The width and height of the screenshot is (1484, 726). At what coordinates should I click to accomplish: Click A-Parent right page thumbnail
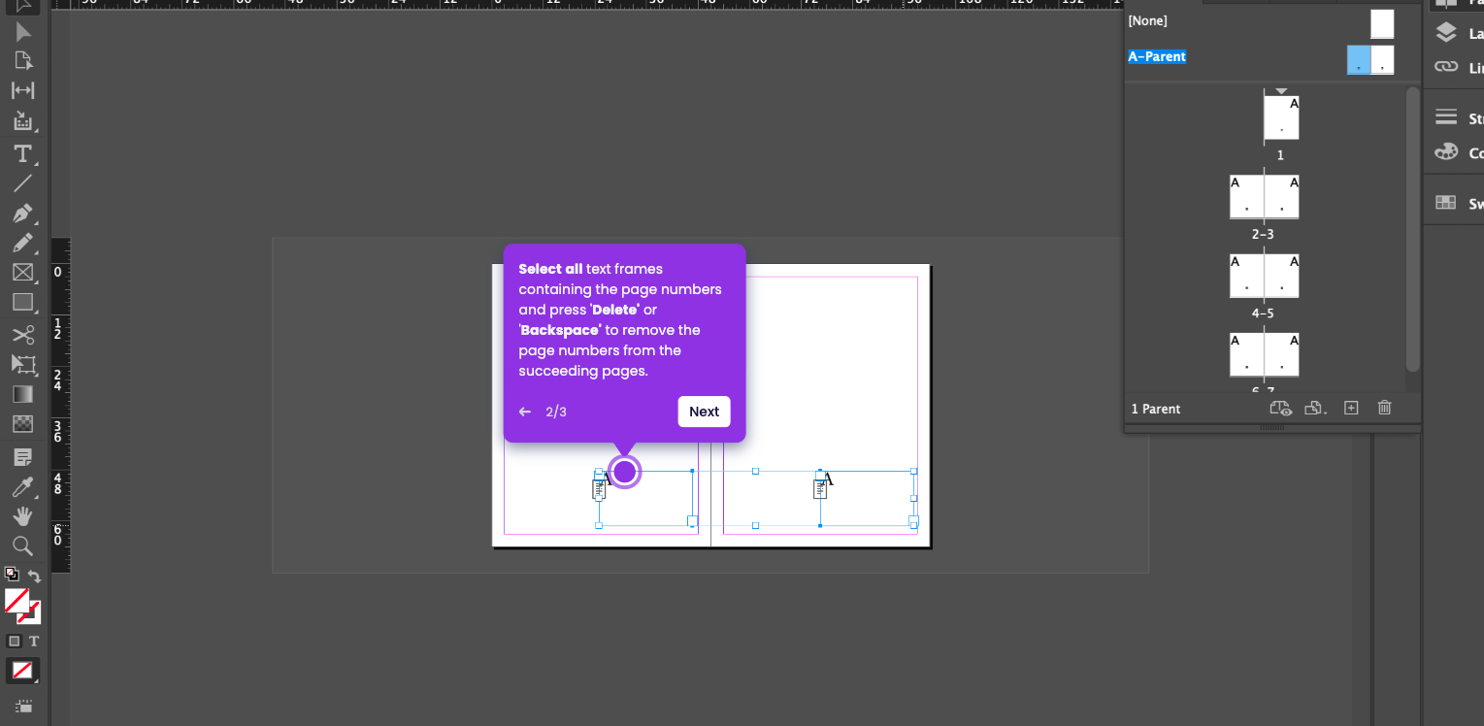point(1382,59)
